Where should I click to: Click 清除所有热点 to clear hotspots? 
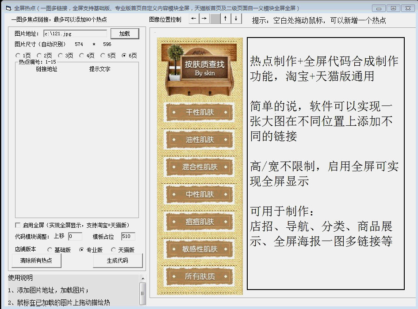tap(36, 260)
